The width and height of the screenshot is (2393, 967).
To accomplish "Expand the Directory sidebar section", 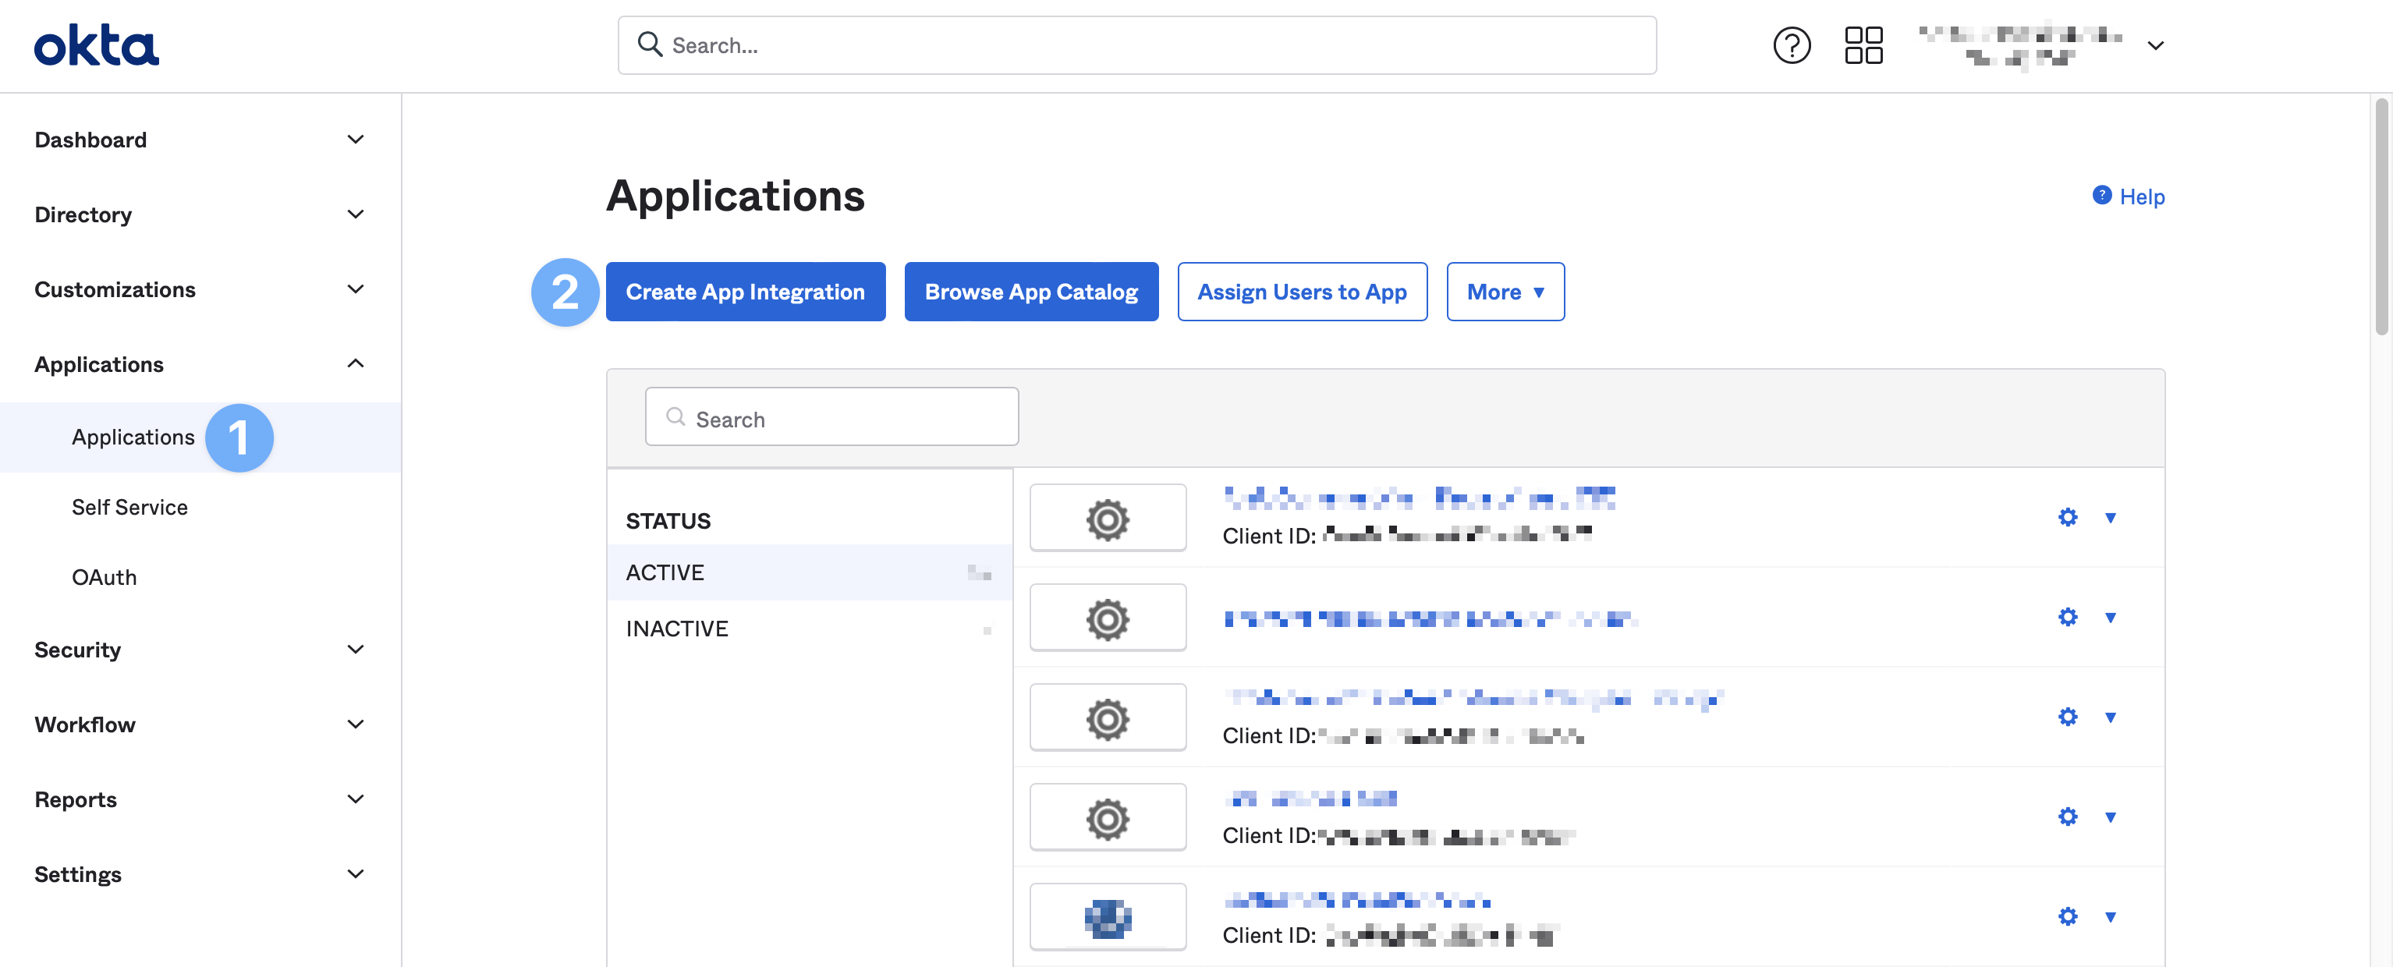I will click(355, 214).
